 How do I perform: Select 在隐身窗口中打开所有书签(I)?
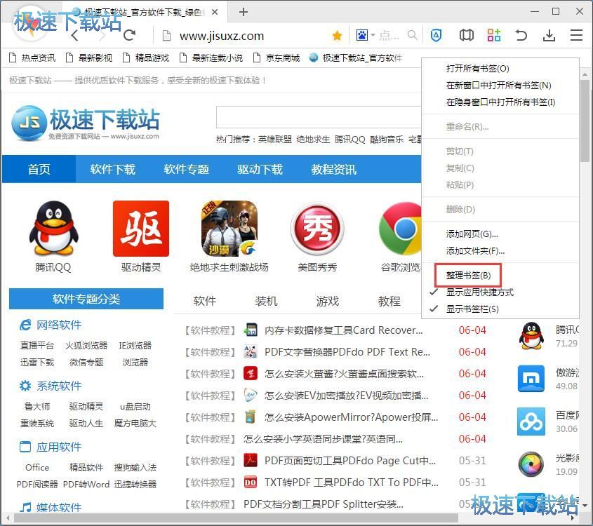click(x=500, y=102)
